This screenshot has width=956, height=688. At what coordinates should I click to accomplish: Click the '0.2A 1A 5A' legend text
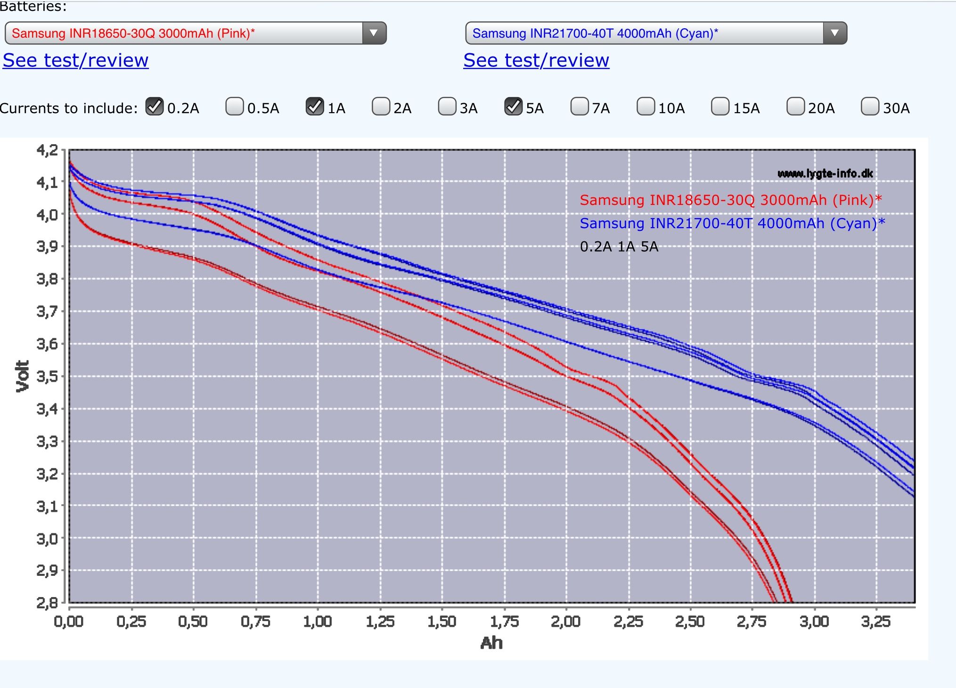tap(619, 246)
